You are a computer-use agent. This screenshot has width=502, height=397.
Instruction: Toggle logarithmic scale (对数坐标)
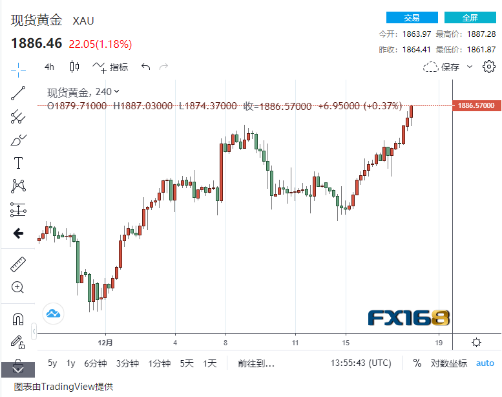coord(449,363)
